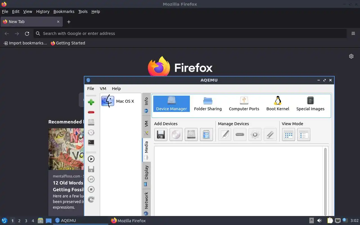Image resolution: width=360 pixels, height=225 pixels.
Task: Add a hard disk device under Add Devices
Action: click(191, 134)
